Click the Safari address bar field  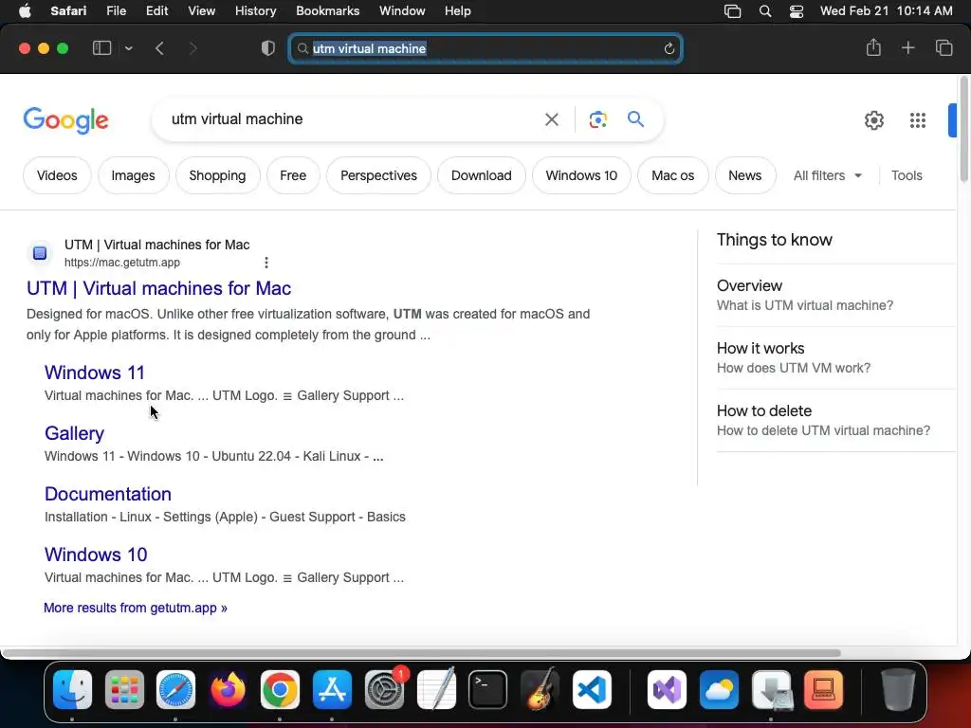tap(485, 48)
